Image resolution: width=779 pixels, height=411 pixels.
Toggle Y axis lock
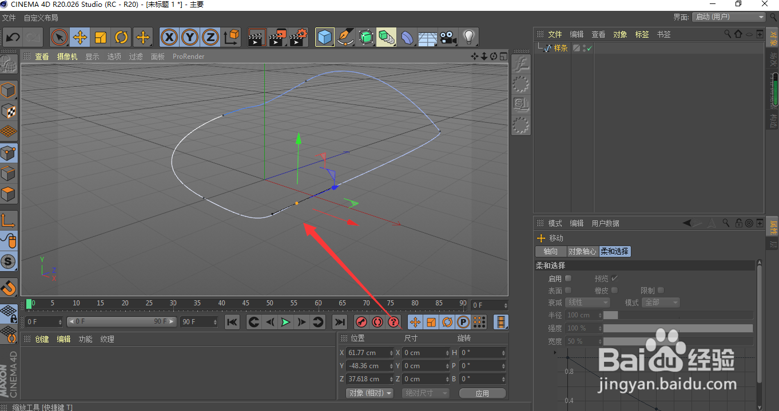coord(190,38)
